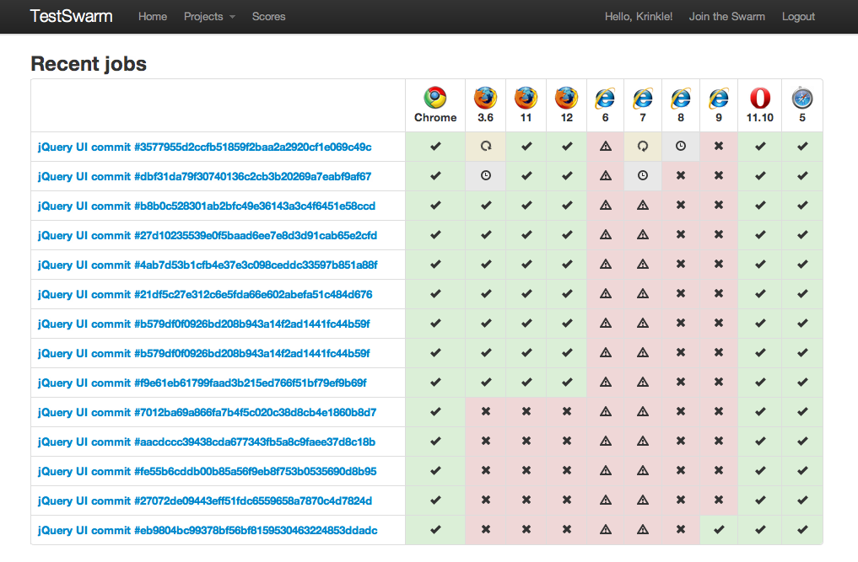Click Chrome passed checkmark for commit #4ab7d53b
The height and width of the screenshot is (562, 858).
coord(435,264)
